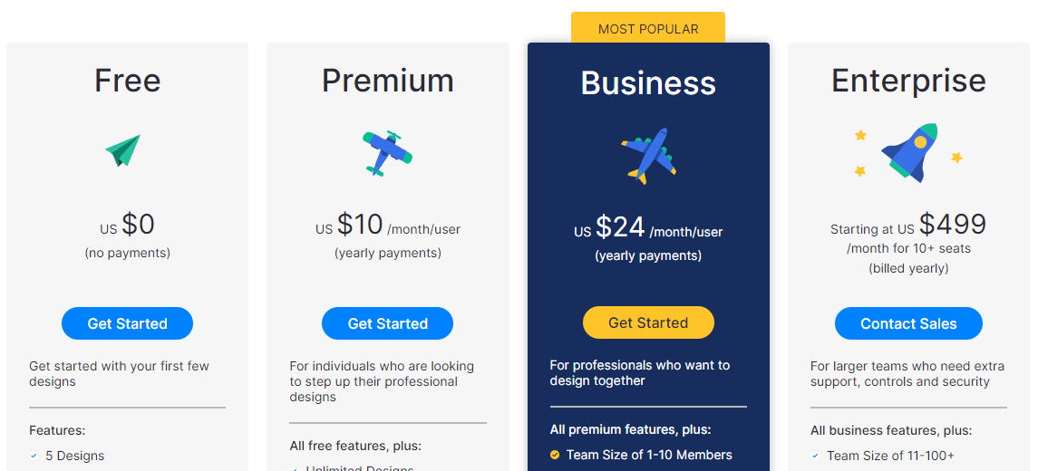
Task: Click the $499 Enterprise starting price
Action: point(952,225)
